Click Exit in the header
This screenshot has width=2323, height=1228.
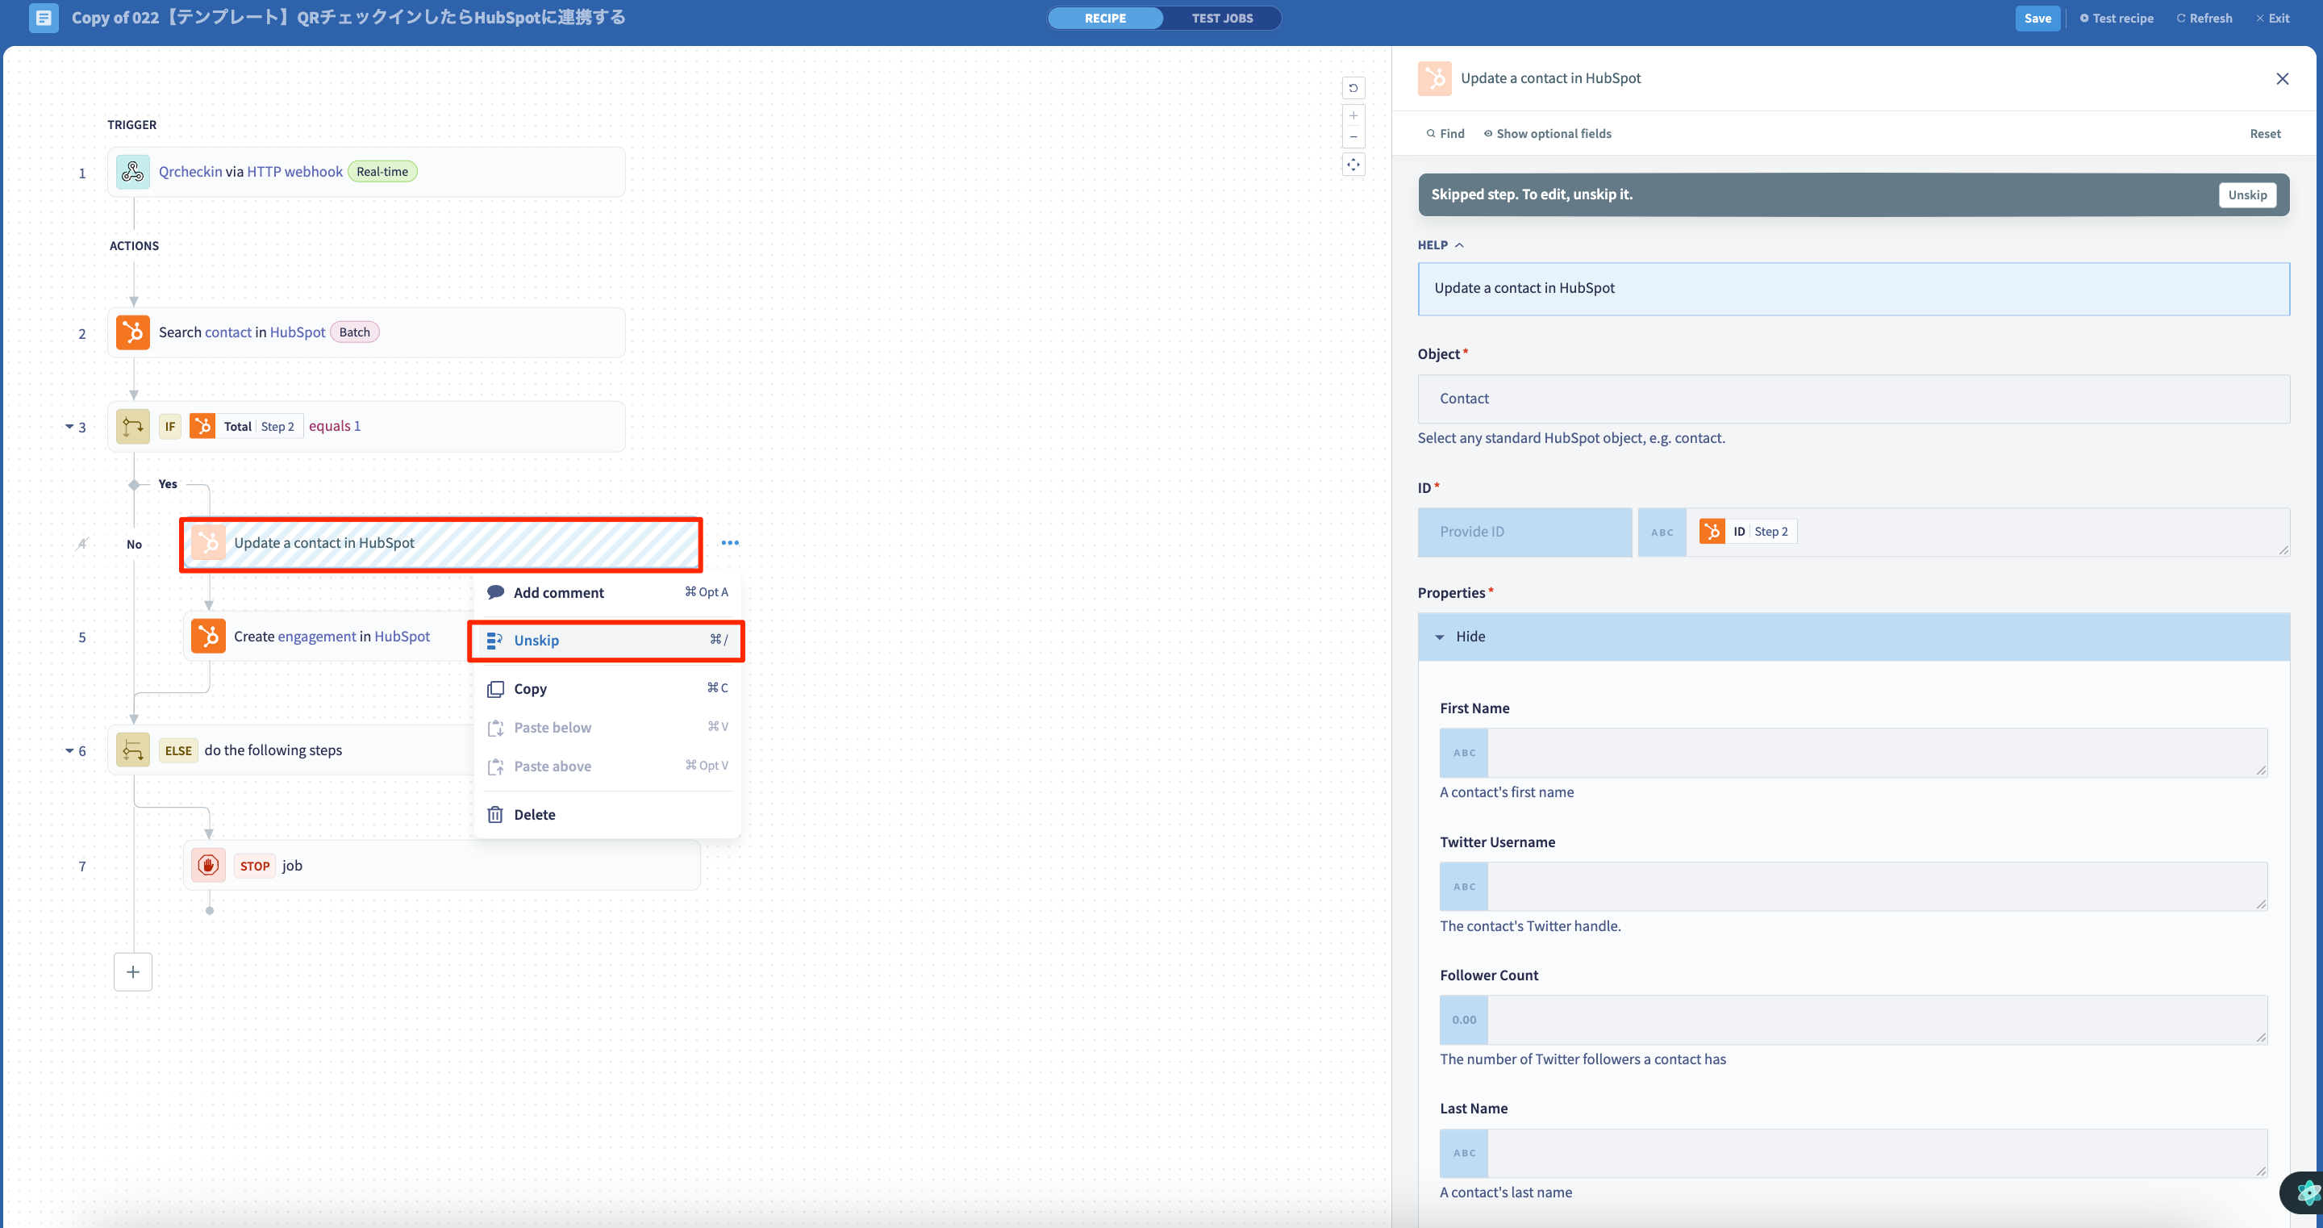[x=2272, y=18]
